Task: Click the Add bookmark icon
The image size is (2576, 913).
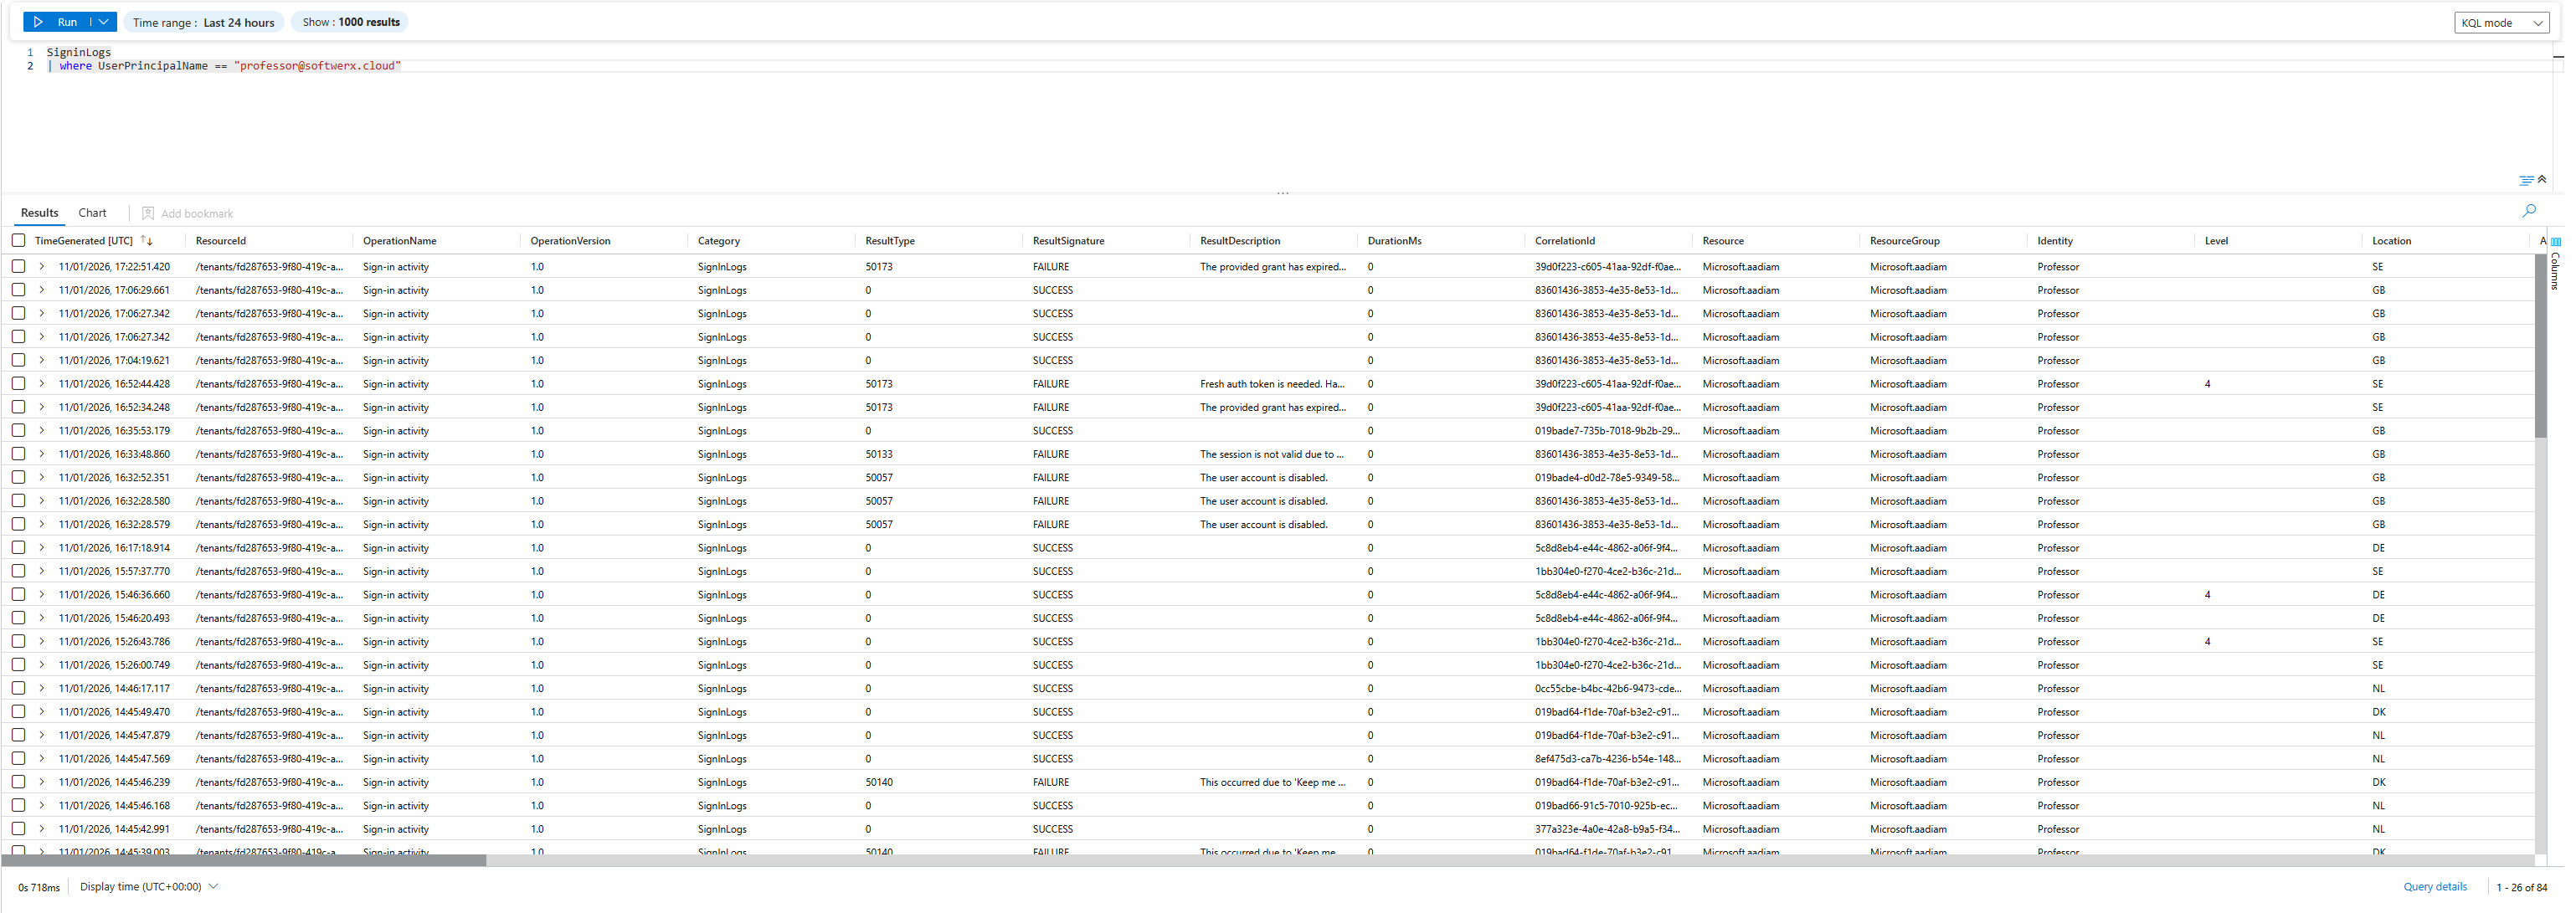Action: pos(148,214)
